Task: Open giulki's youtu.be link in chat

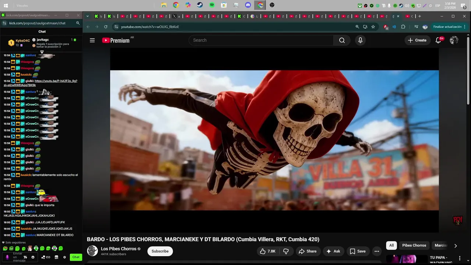Action: pyautogui.click(x=40, y=83)
